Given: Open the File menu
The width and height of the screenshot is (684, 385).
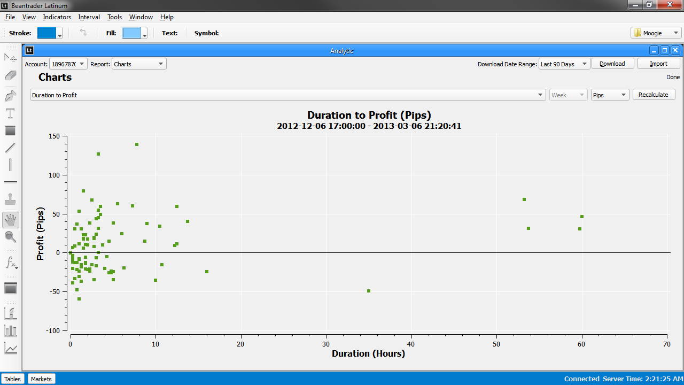Looking at the screenshot, I should (x=10, y=17).
